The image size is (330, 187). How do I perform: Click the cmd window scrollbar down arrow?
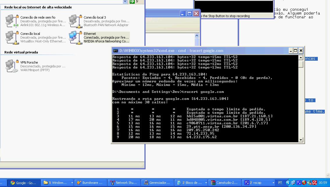[301, 140]
